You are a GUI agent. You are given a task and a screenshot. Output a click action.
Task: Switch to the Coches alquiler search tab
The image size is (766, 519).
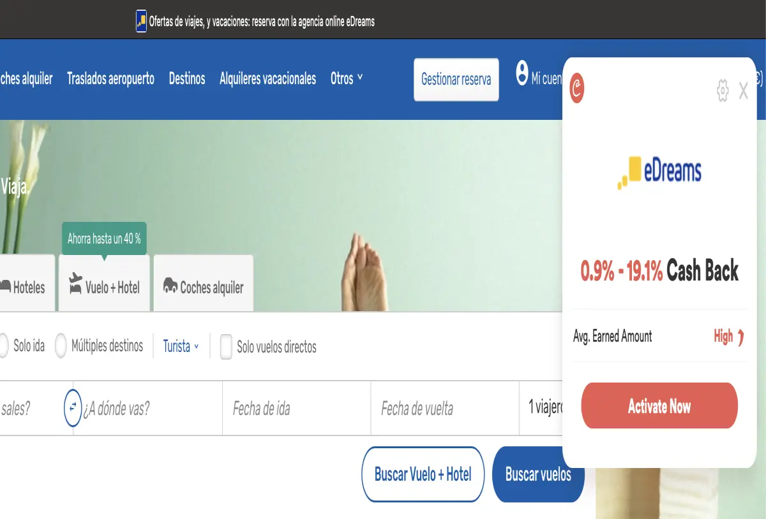[204, 283]
